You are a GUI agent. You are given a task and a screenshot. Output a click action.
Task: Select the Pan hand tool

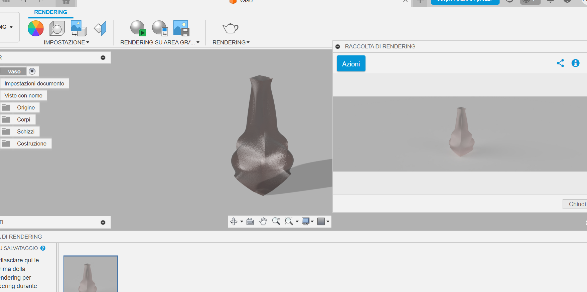263,221
